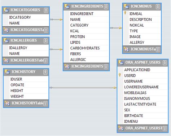171x136 pixels.
Task: Select the allergies-to-ingredients relation line
Action: pyautogui.click(x=56, y=49)
